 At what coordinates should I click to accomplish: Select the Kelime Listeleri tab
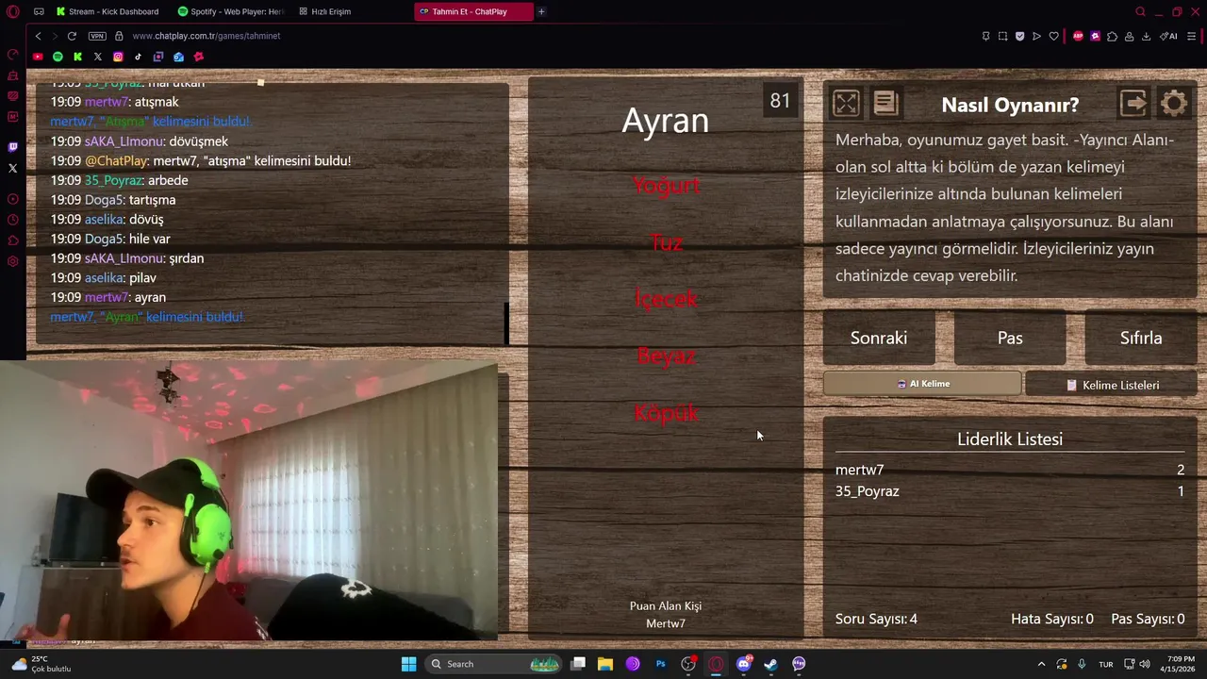(1112, 385)
